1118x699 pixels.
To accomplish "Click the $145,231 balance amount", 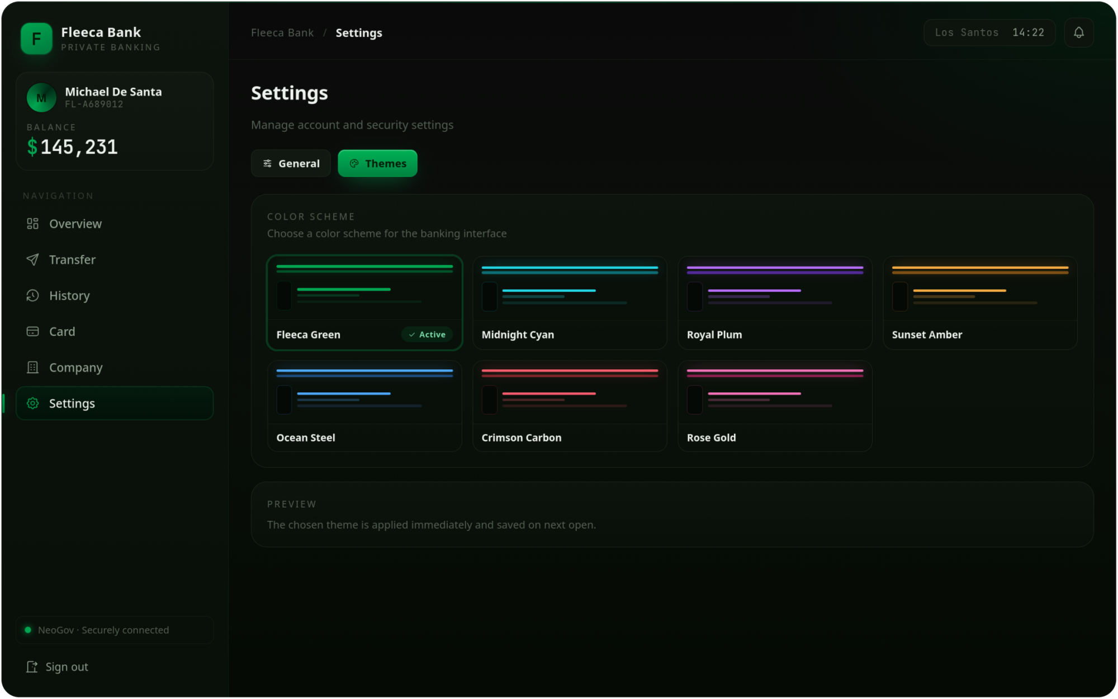I will click(x=72, y=147).
